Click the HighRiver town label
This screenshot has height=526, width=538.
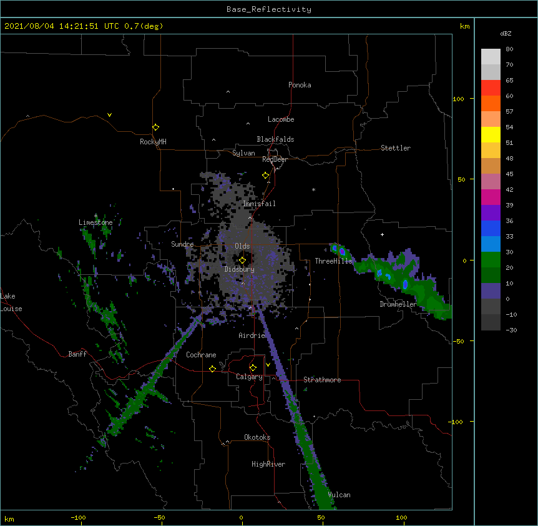[x=268, y=464]
